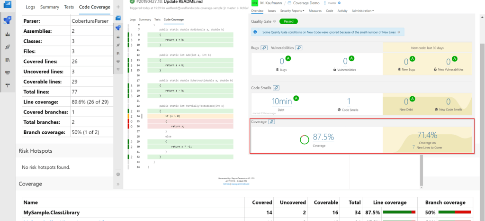Viewport: 485px width, 221px height.
Task: Open Task groups icon in outer left sidebar
Action: pyautogui.click(x=8, y=73)
